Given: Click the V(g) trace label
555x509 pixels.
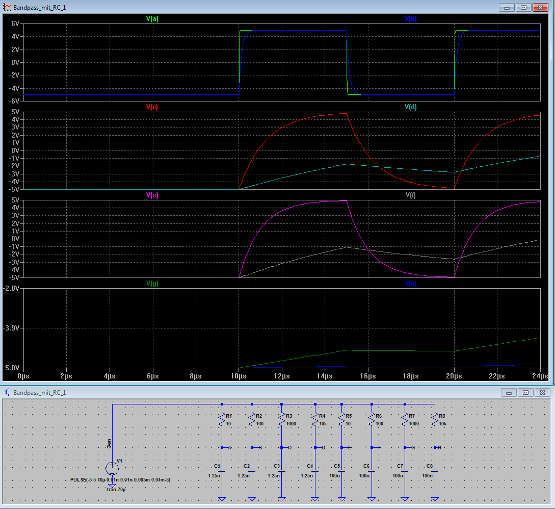Looking at the screenshot, I should 152,284.
